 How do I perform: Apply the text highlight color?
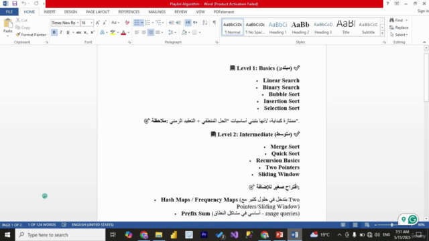click(113, 32)
